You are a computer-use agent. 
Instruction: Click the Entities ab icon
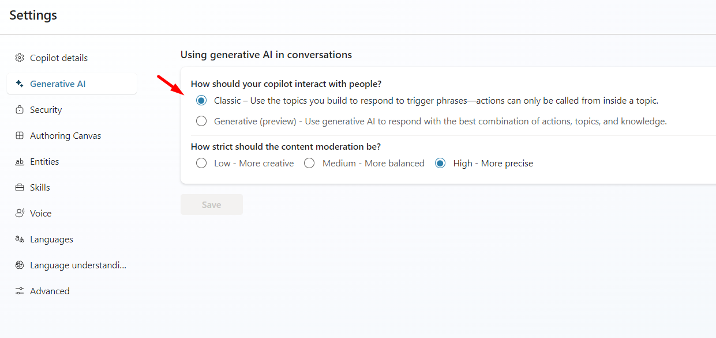click(x=20, y=162)
